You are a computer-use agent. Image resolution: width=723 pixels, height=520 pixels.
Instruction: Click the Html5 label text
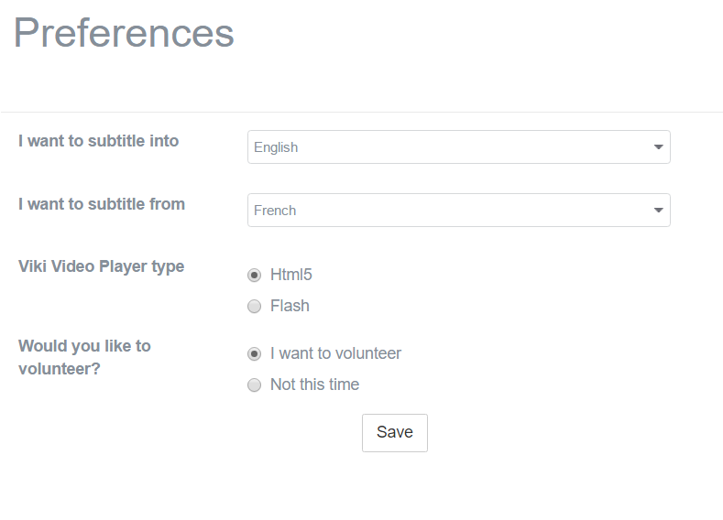291,275
